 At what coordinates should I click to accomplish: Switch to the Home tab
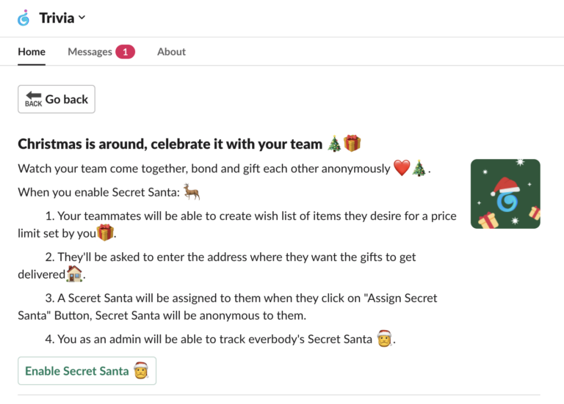coord(32,51)
